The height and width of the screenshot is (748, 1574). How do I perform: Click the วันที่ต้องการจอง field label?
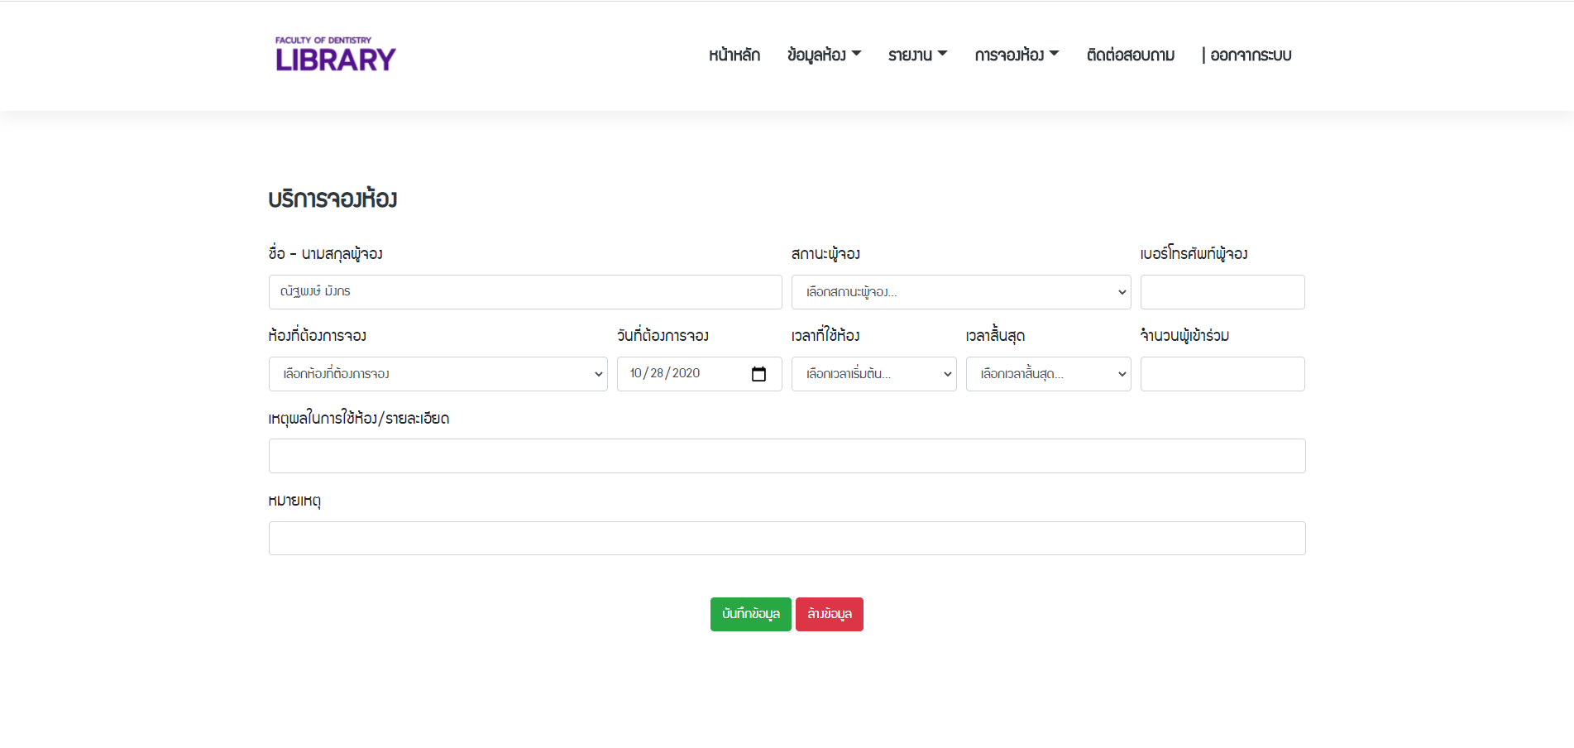click(663, 335)
